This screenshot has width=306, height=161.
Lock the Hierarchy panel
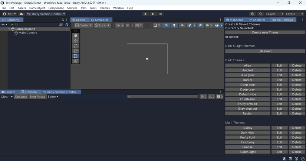pos(63,20)
